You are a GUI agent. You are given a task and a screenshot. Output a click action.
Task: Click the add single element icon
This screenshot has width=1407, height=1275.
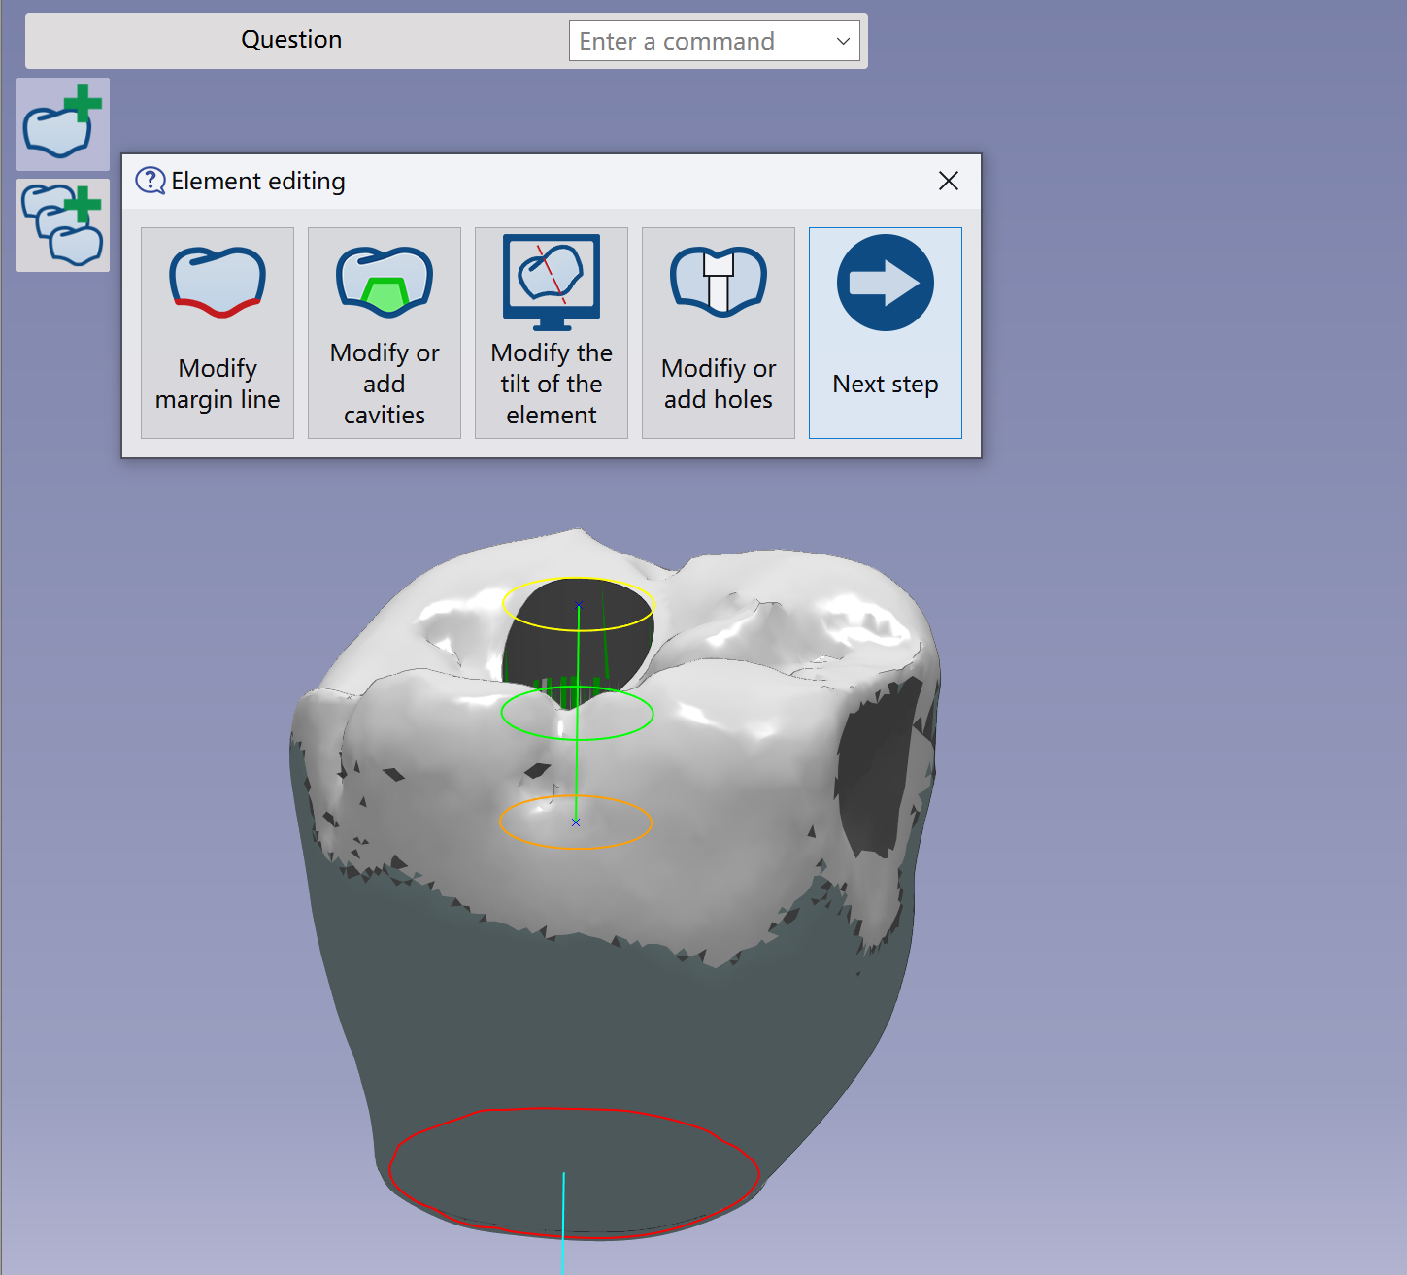click(62, 124)
